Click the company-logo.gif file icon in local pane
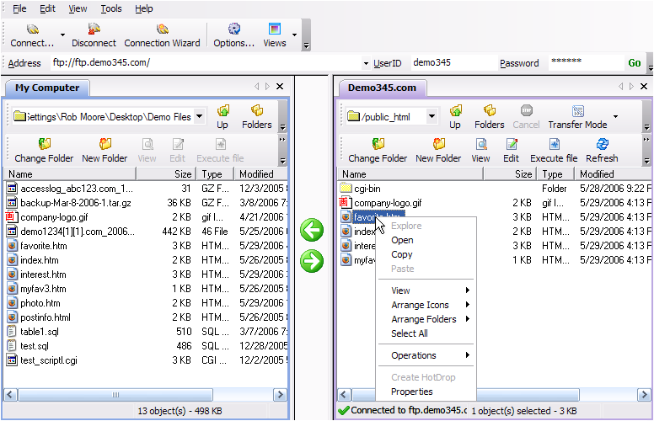The image size is (654, 421). 11,217
